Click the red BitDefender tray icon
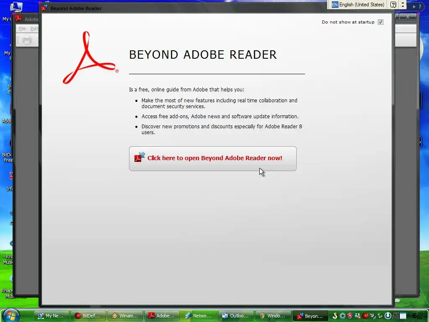 pos(365,316)
